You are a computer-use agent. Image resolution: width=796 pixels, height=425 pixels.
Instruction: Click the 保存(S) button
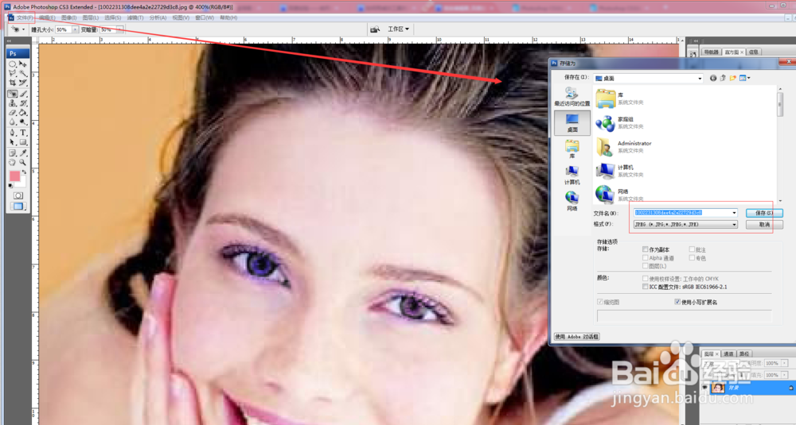(x=764, y=213)
